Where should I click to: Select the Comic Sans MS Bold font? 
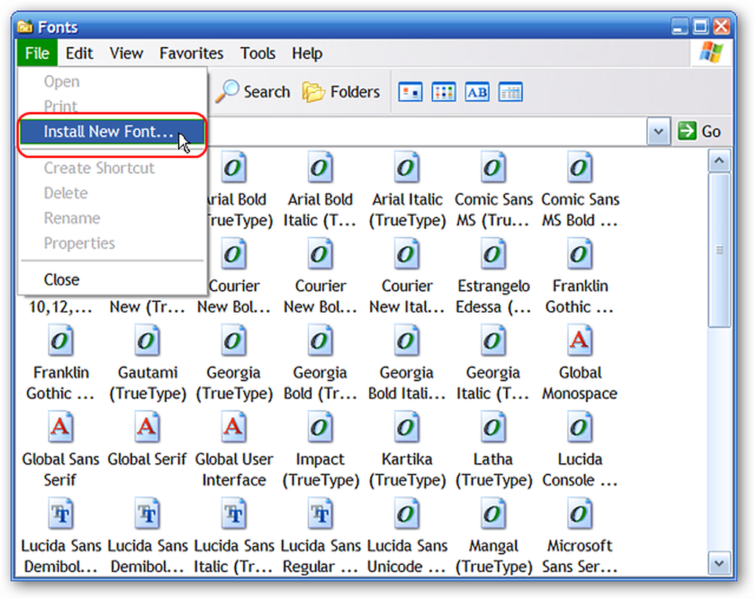pos(580,168)
